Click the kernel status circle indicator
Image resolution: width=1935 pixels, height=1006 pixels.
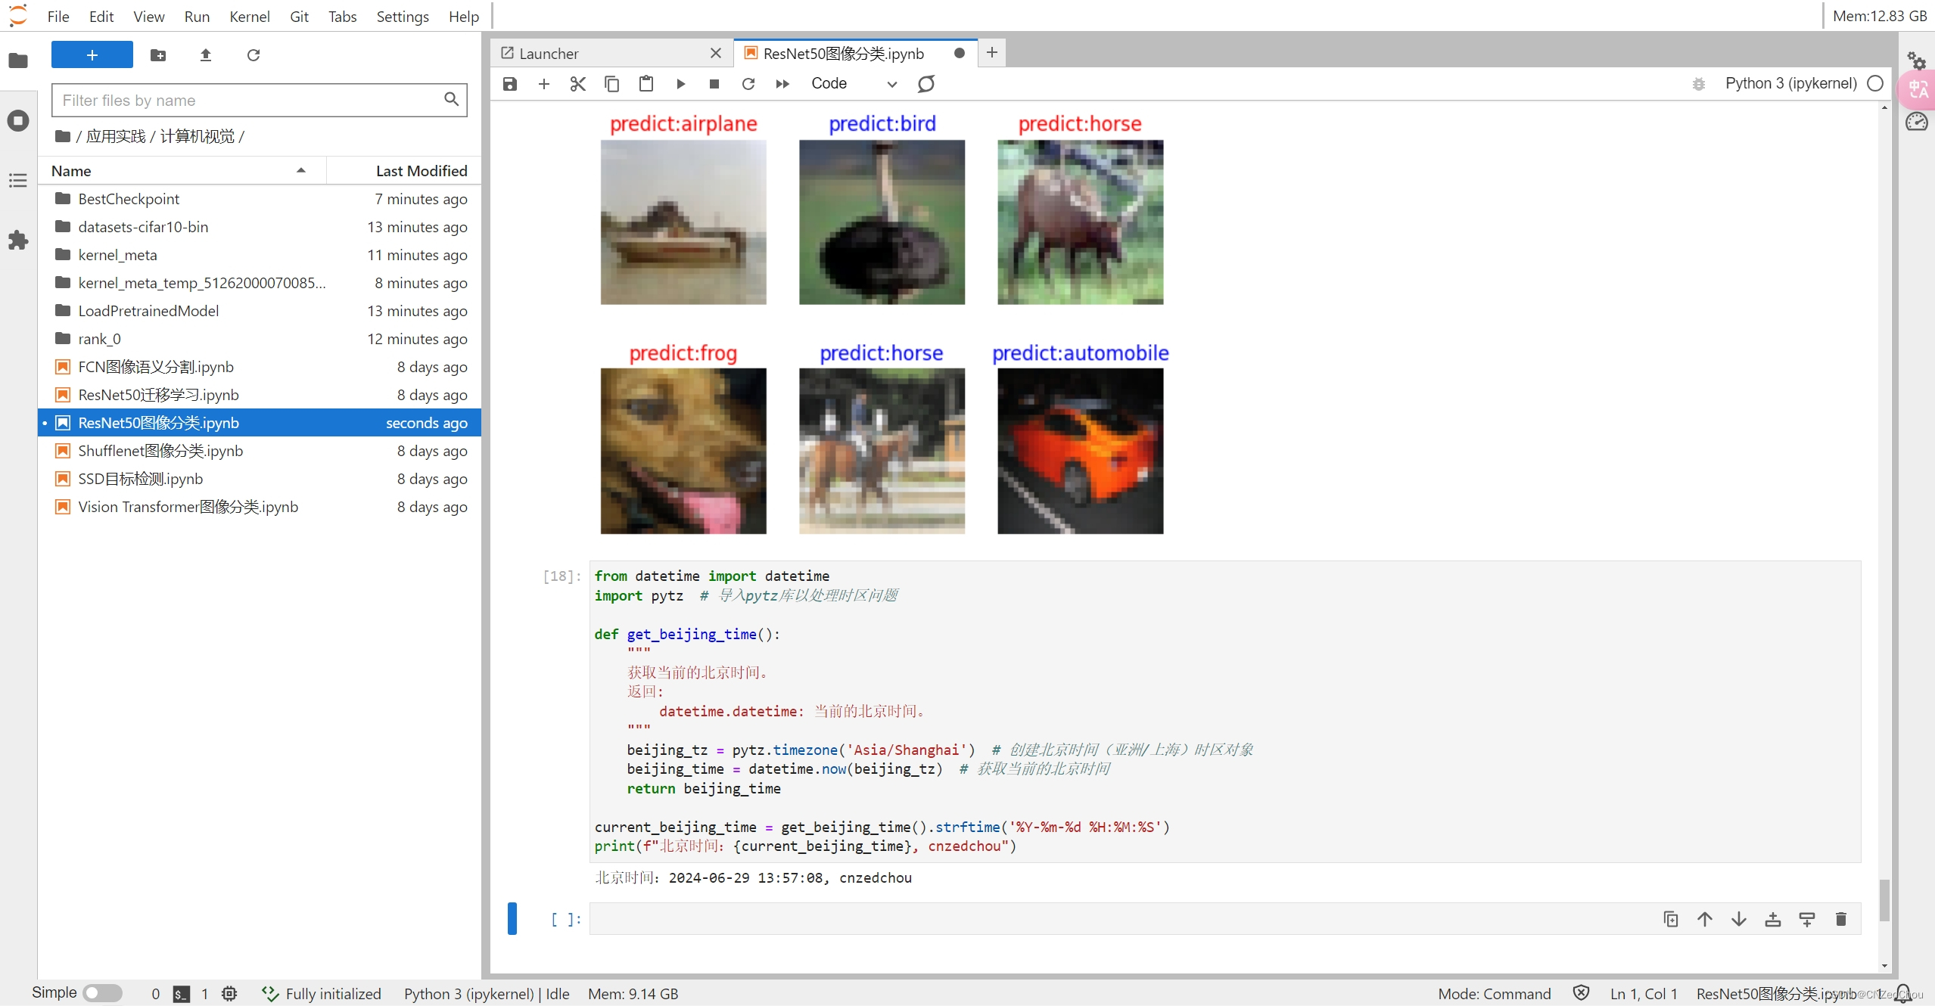tap(1874, 84)
